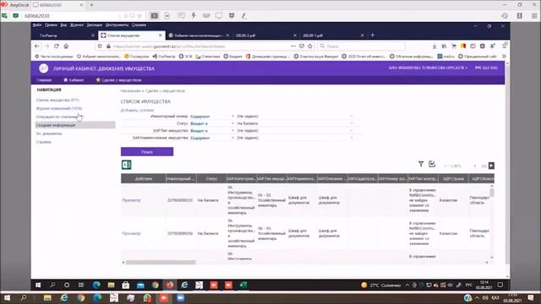Click local taskbar Zoom icon
The height and width of the screenshot is (304, 541).
tap(180, 298)
